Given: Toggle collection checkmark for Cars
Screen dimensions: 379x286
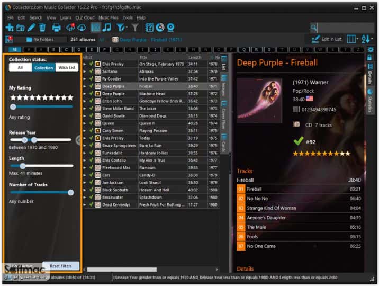Looking at the screenshot, I should [91, 175].
